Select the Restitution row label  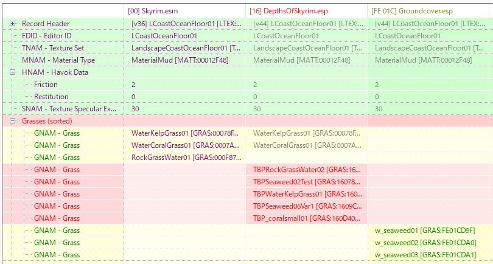tap(51, 97)
